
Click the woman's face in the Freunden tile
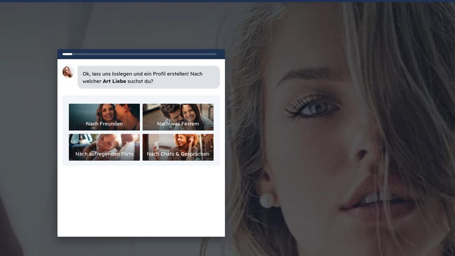pyautogui.click(x=106, y=113)
